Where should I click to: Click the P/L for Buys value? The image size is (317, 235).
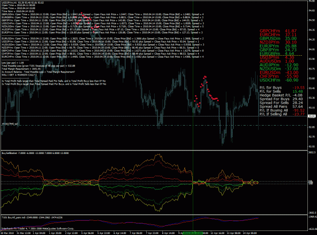299,88
